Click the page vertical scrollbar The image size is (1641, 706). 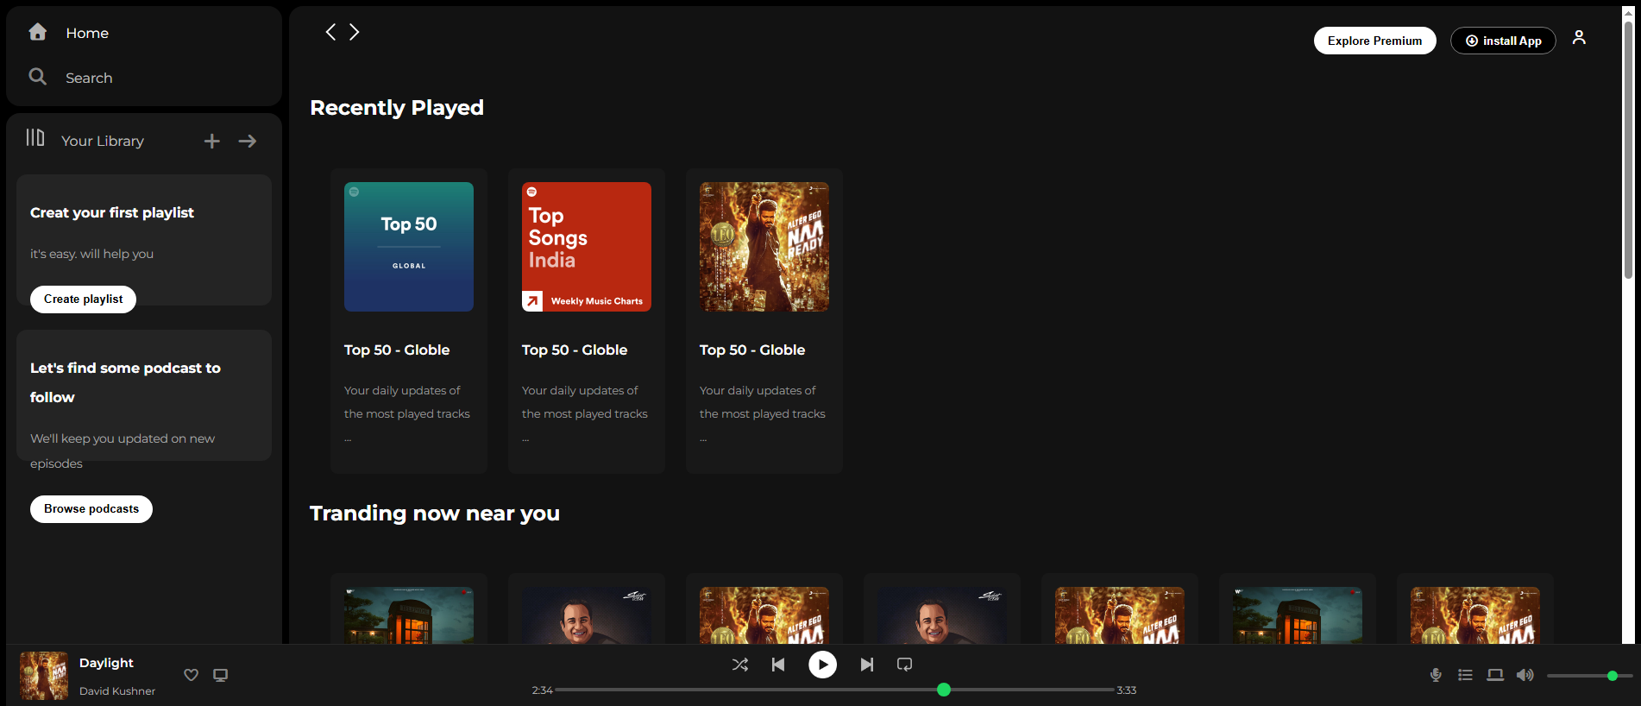(1628, 151)
